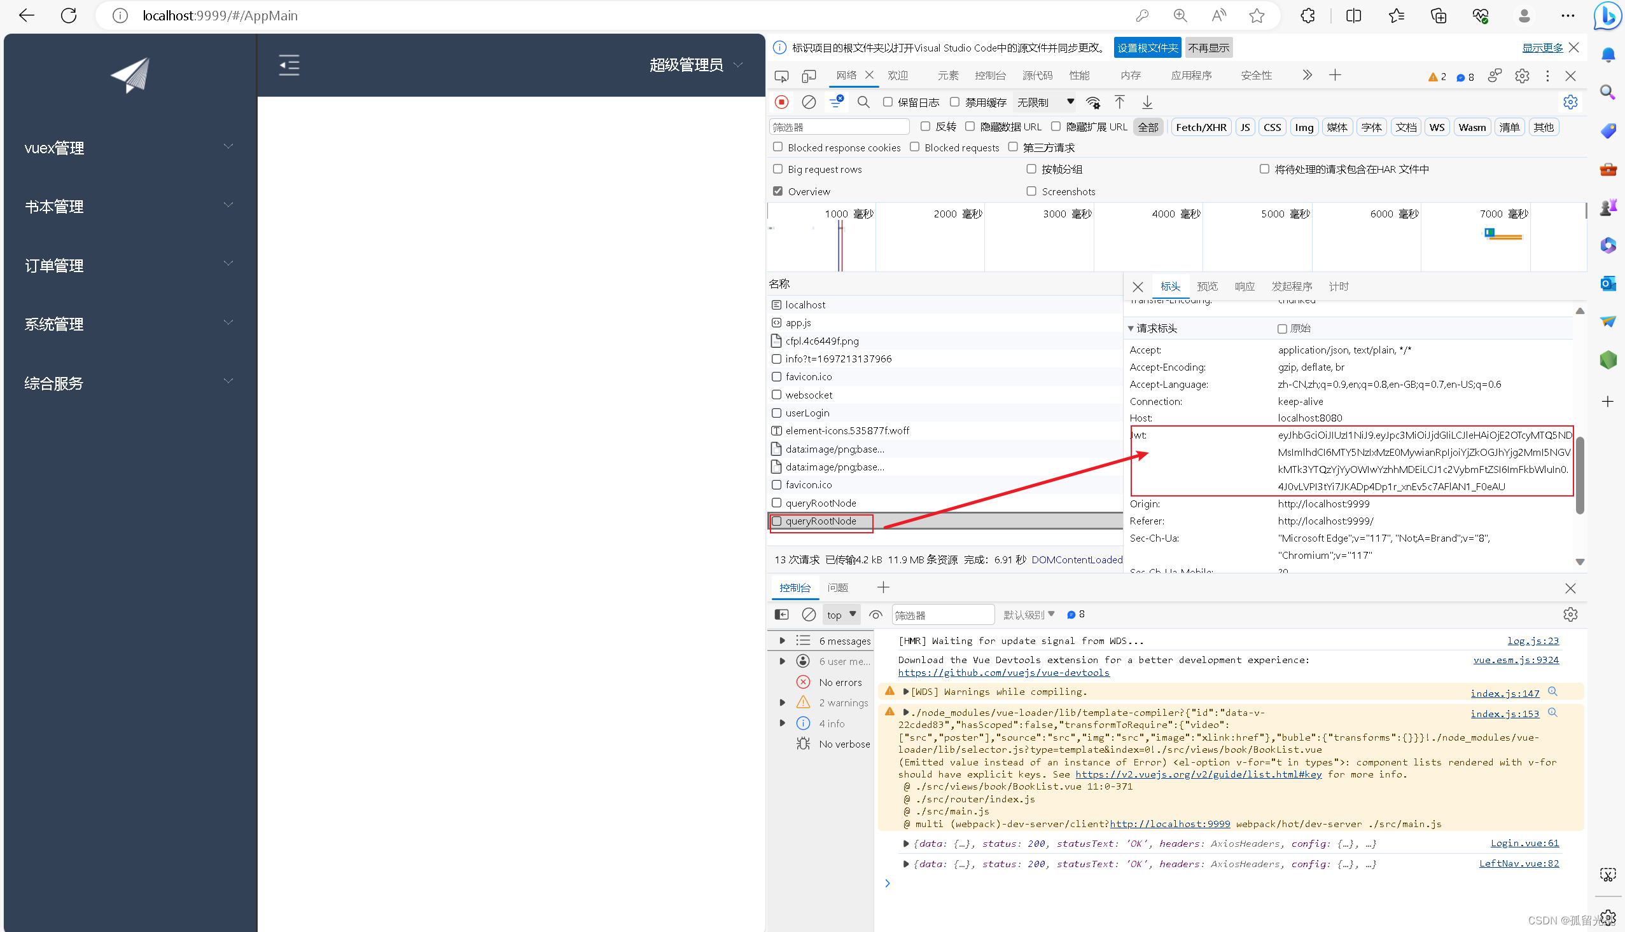
Task: Click the console 筛选器 input field
Action: 943,615
